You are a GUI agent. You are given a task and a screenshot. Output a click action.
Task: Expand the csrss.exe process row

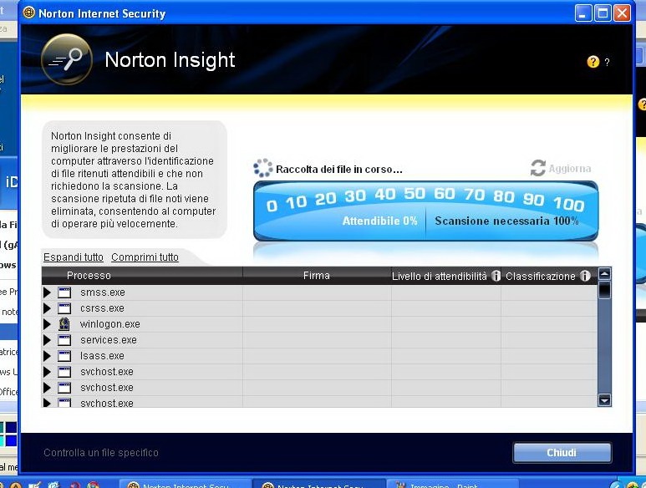(x=47, y=308)
